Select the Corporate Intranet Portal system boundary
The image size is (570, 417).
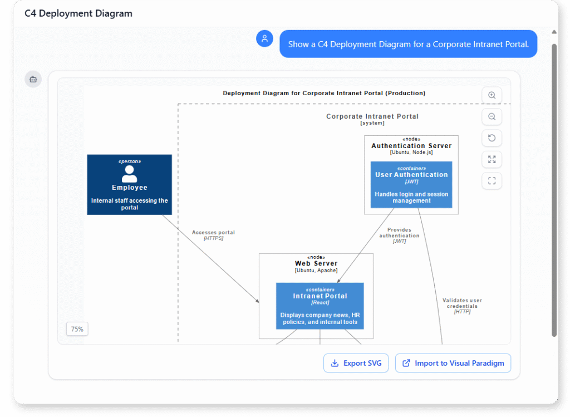coord(372,117)
